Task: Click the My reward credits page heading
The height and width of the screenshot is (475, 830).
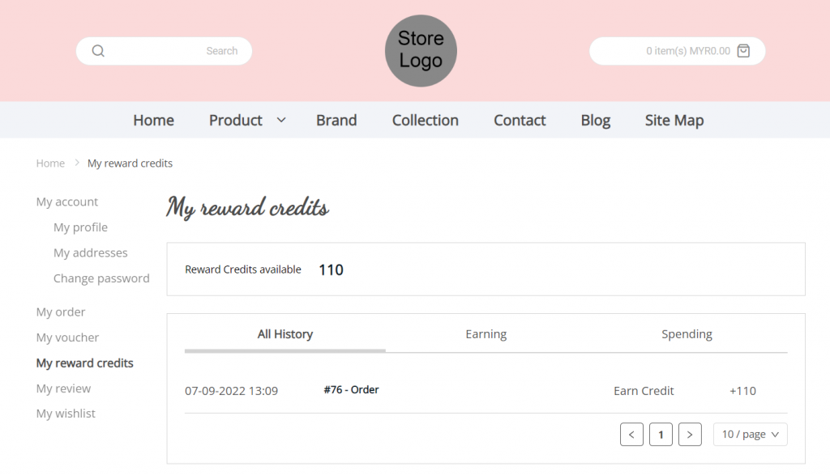Action: (247, 207)
